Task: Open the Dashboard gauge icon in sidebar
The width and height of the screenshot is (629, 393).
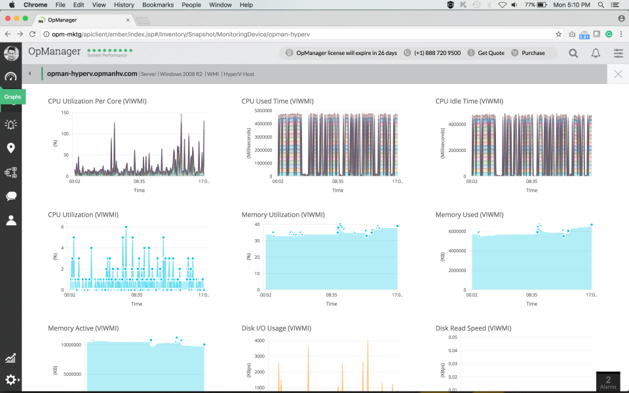Action: point(10,77)
